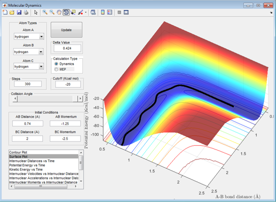Open a file using the folder icon
The height and width of the screenshot is (202, 276).
coord(11,13)
